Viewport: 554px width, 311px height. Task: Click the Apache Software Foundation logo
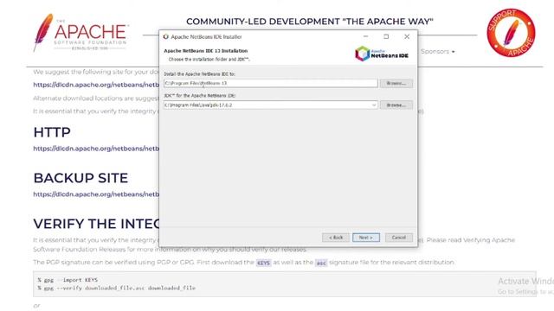(x=81, y=33)
